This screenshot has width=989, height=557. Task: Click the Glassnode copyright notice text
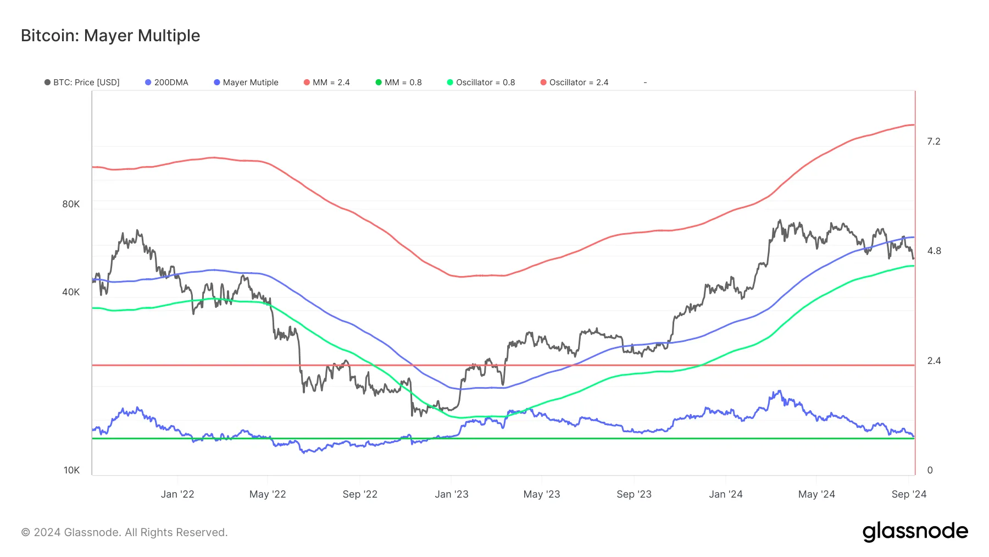click(124, 532)
